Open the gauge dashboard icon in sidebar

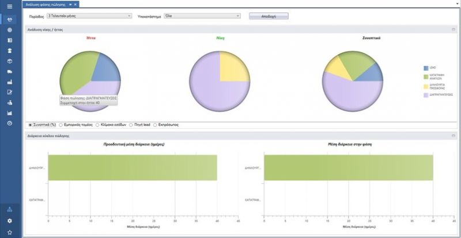tap(10, 123)
